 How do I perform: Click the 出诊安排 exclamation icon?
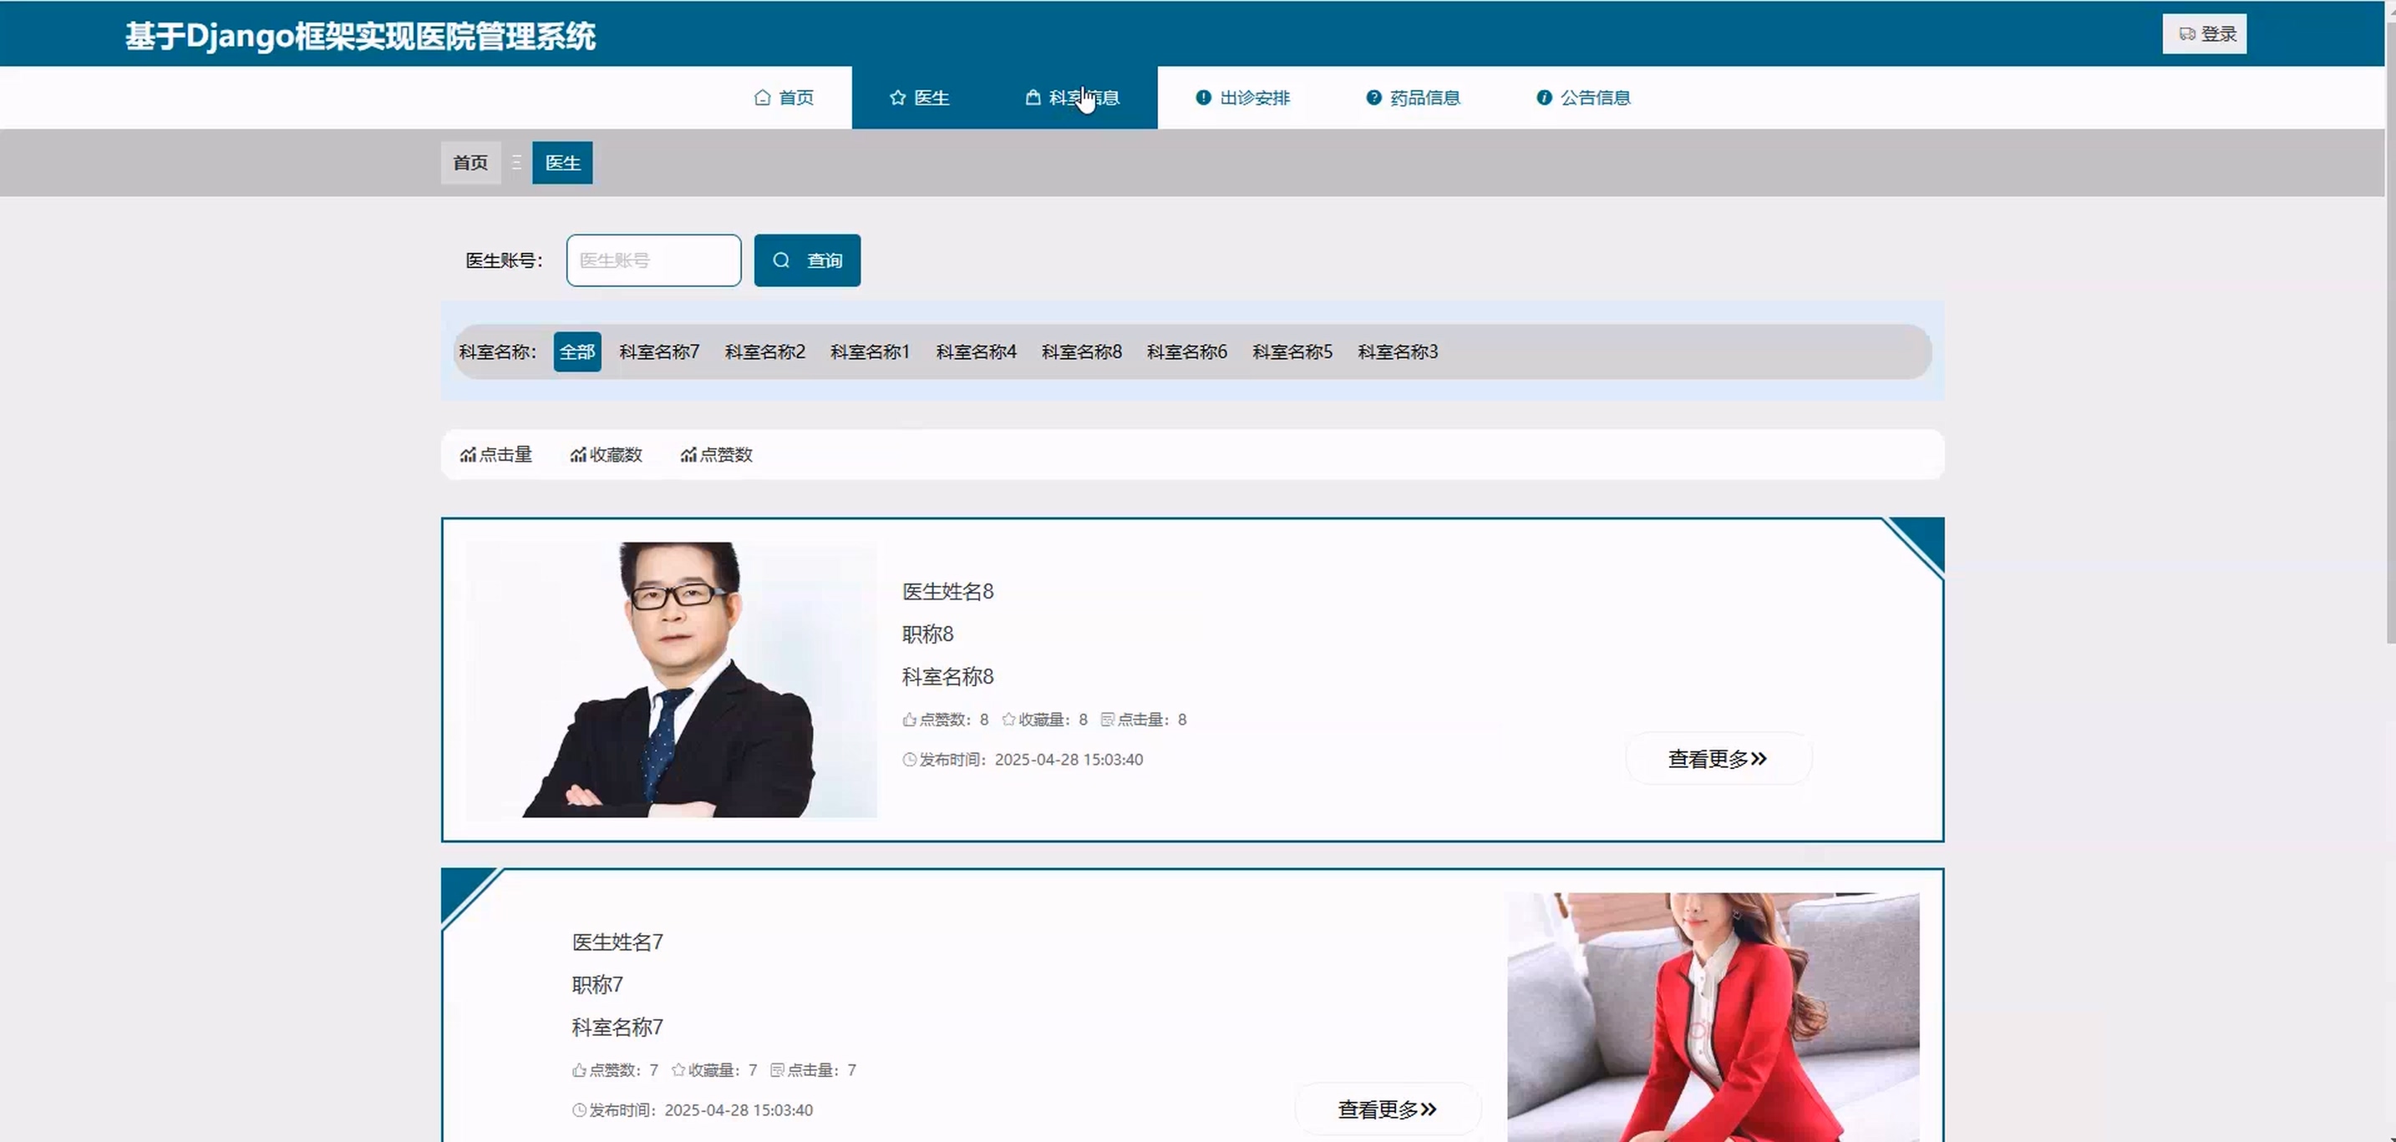coord(1203,98)
